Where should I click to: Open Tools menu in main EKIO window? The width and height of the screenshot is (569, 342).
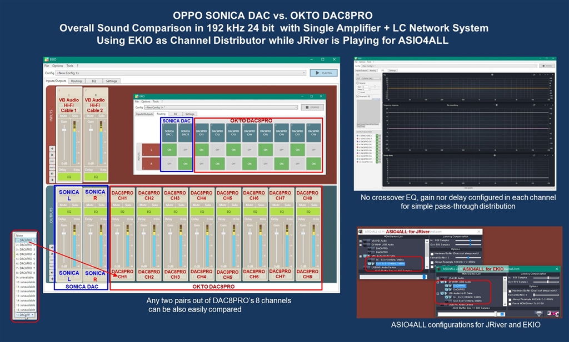click(69, 66)
